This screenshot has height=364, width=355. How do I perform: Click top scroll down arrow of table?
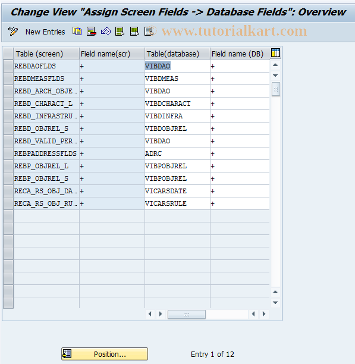tap(275, 76)
